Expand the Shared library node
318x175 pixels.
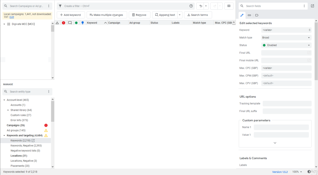click(8, 110)
